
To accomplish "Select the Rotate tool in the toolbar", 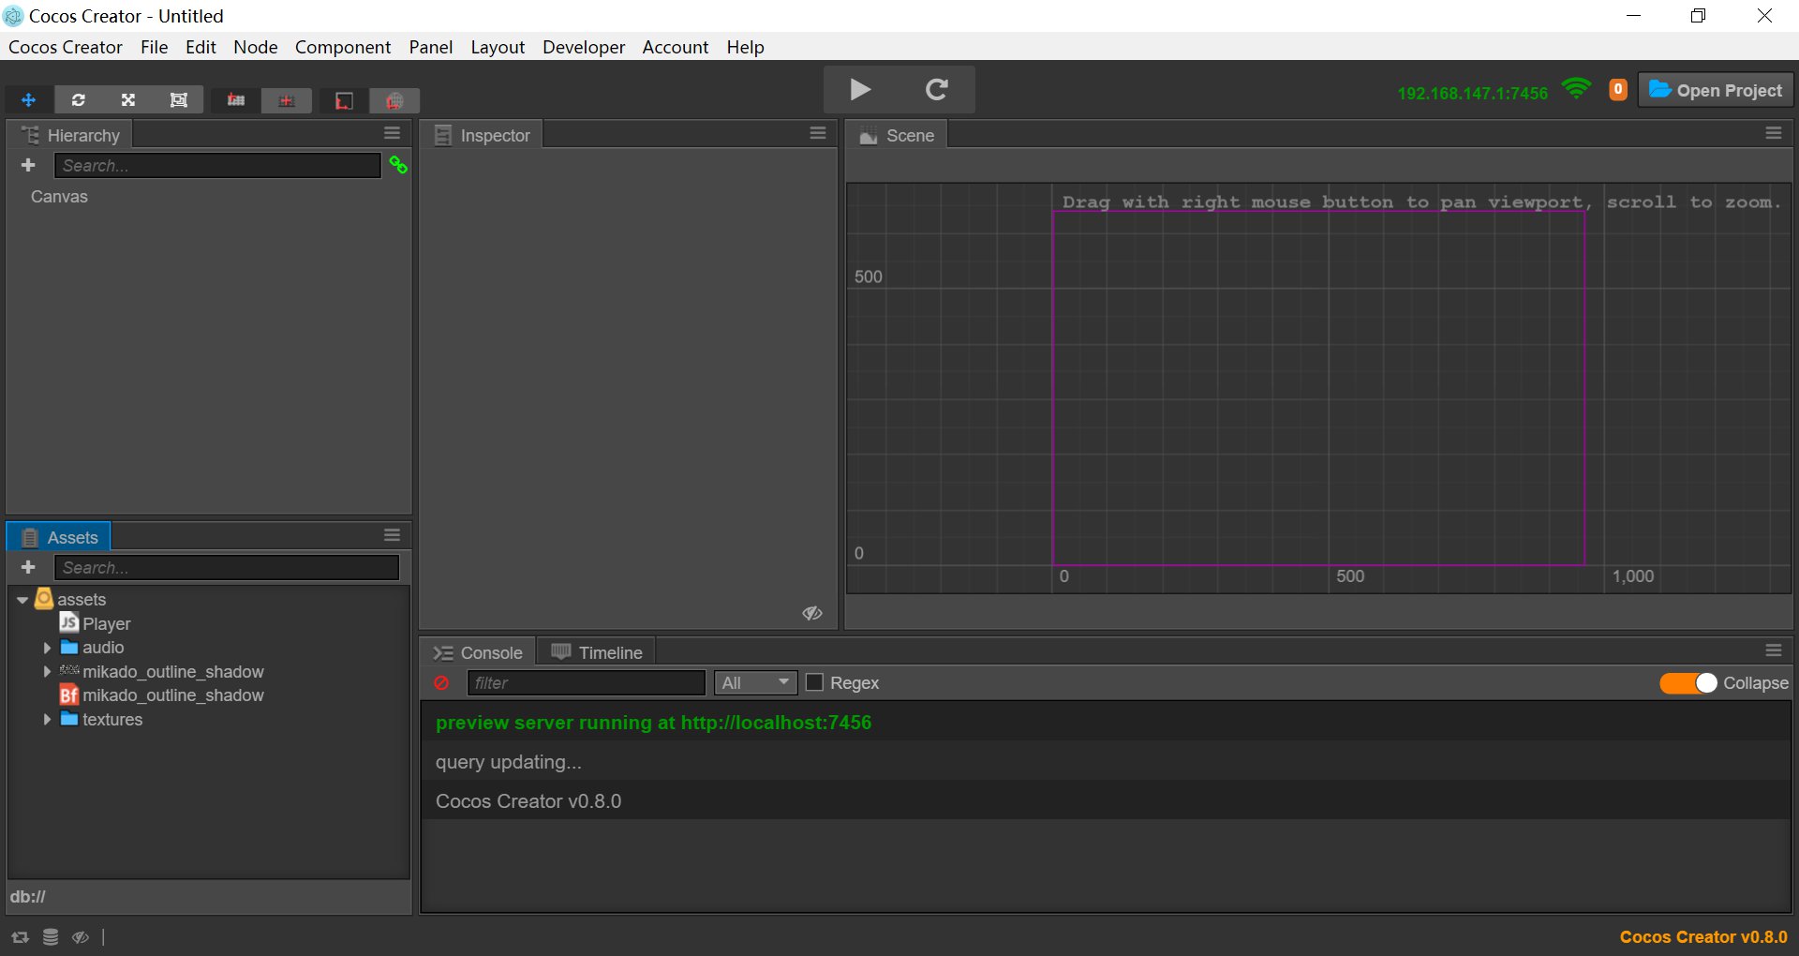I will (79, 99).
